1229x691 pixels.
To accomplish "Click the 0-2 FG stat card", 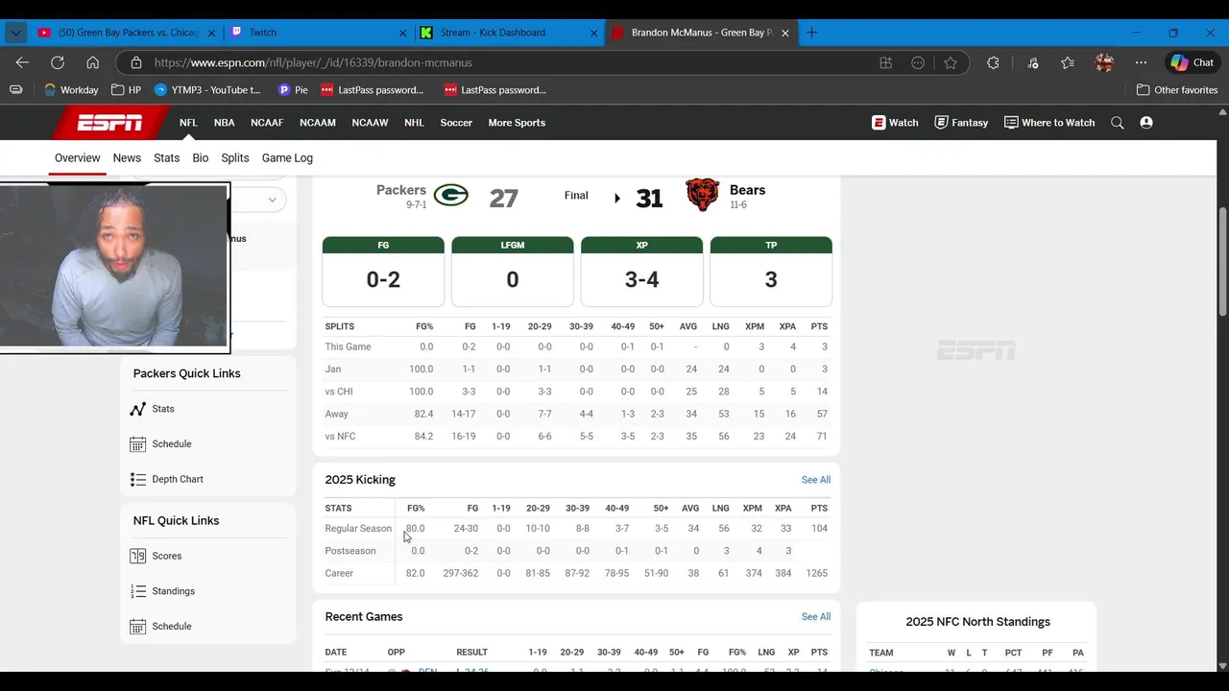I will pos(383,272).
